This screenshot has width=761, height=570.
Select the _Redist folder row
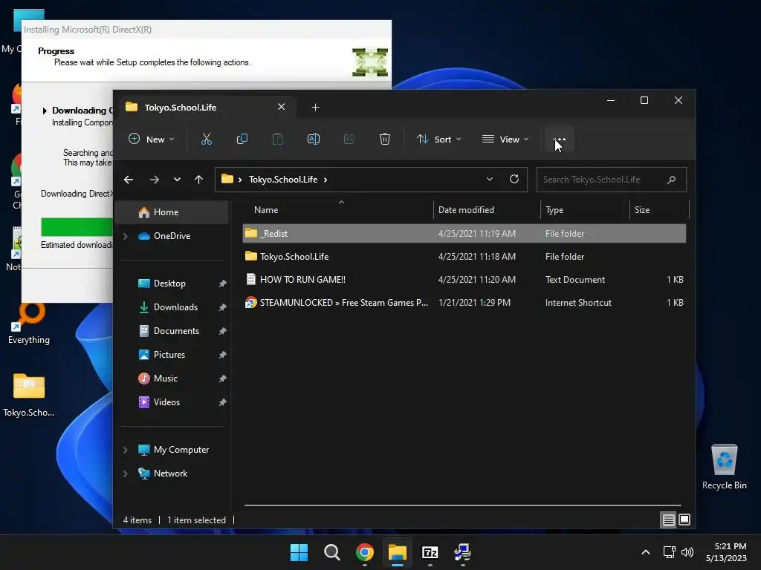click(x=464, y=234)
